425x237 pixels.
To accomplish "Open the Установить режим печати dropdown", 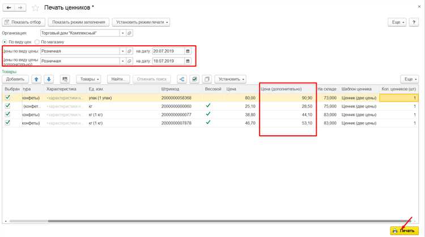I will pos(141,22).
